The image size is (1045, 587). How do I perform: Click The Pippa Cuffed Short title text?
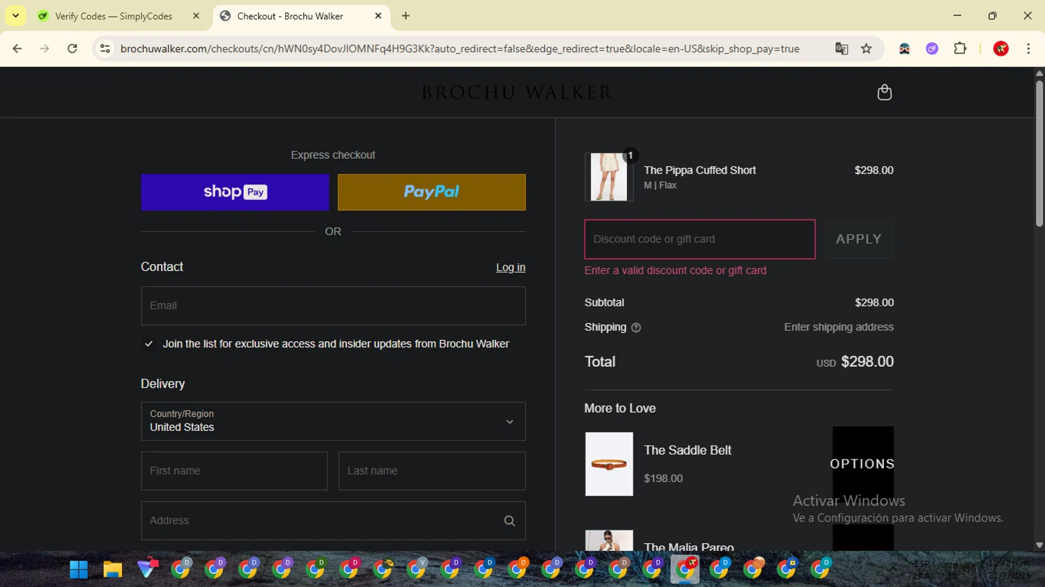(699, 170)
